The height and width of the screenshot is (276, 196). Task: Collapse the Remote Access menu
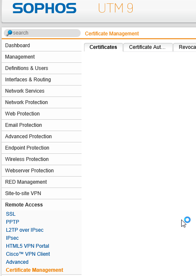pyautogui.click(x=42, y=204)
